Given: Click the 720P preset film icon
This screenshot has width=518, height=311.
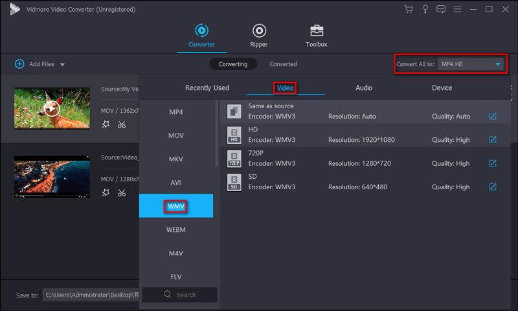Looking at the screenshot, I should coord(234,158).
